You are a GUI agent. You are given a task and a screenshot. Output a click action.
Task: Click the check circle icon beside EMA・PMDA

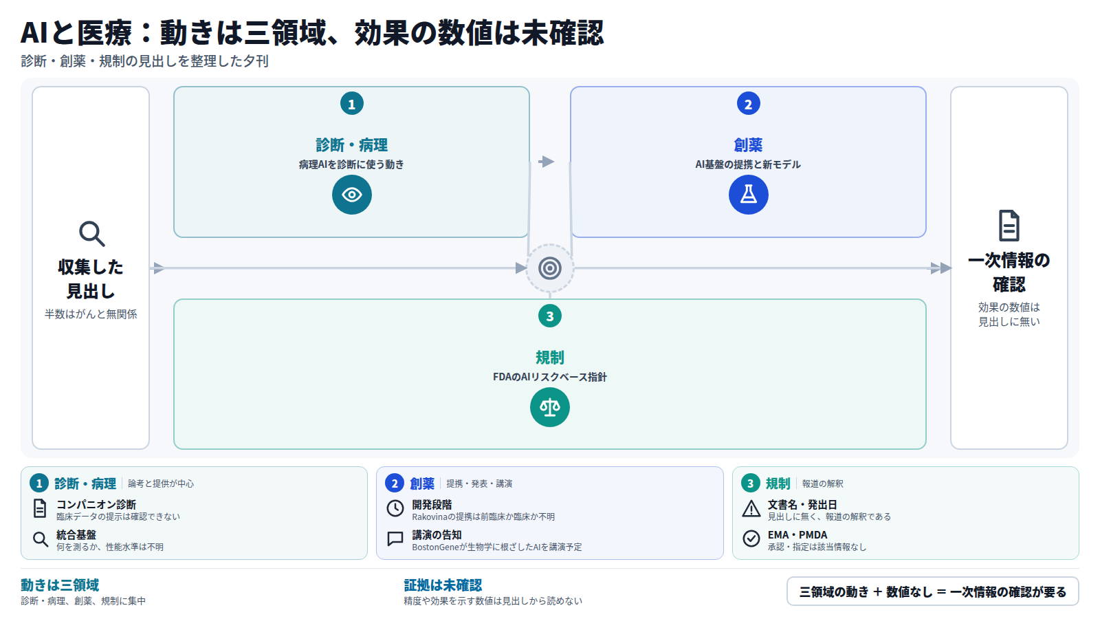point(751,539)
